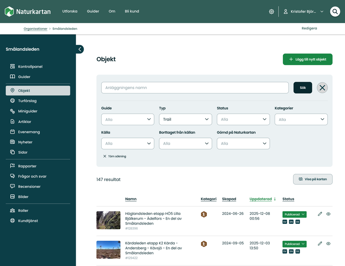345x266 pixels.
Task: Toggle visibility eye for Kärdaleden trail
Action: [x=328, y=244]
